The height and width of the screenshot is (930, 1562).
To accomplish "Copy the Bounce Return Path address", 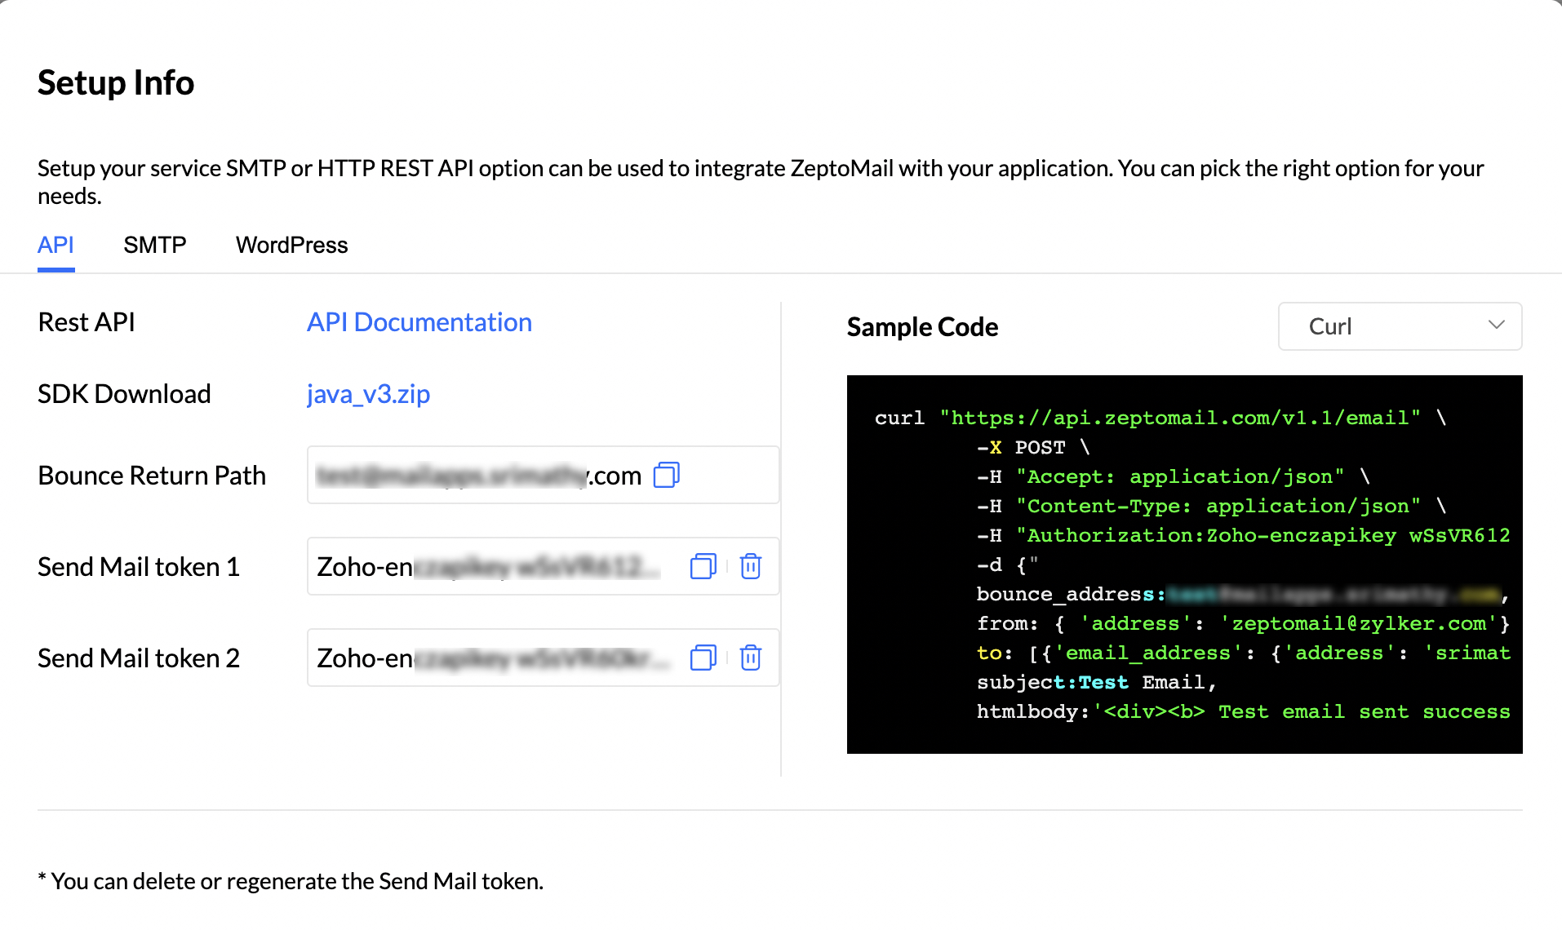I will point(667,475).
